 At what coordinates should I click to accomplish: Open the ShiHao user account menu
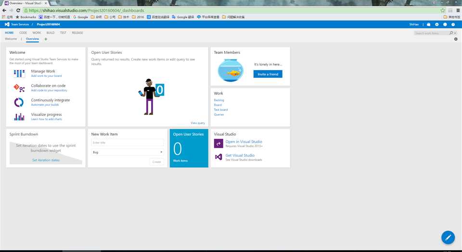coord(414,25)
